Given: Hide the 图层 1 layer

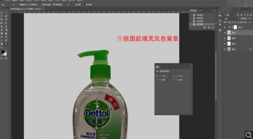Looking at the screenshot, I should click(x=225, y=33).
